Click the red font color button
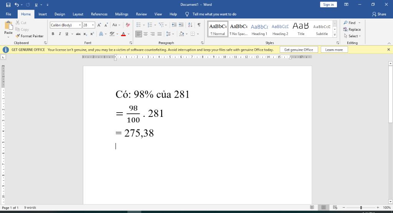393x213 pixels. click(x=123, y=34)
